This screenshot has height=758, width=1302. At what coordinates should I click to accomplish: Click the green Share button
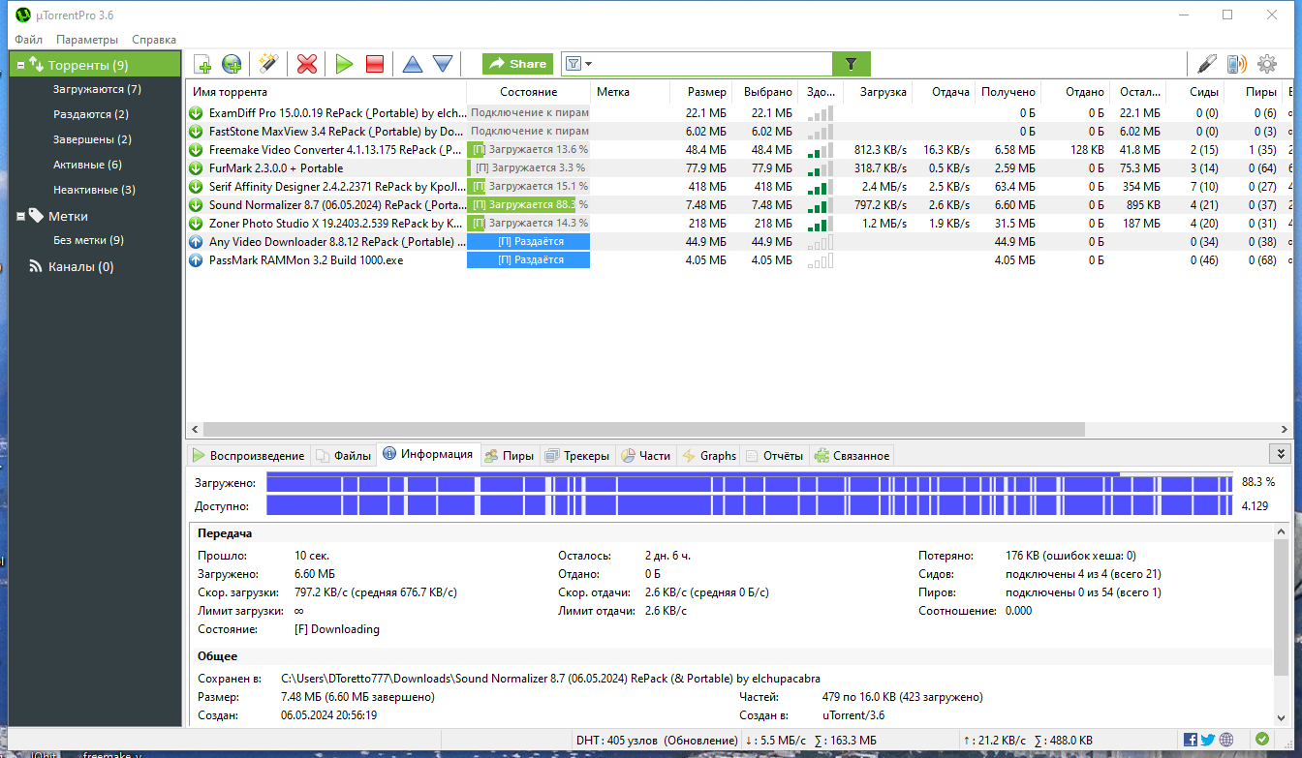click(518, 64)
